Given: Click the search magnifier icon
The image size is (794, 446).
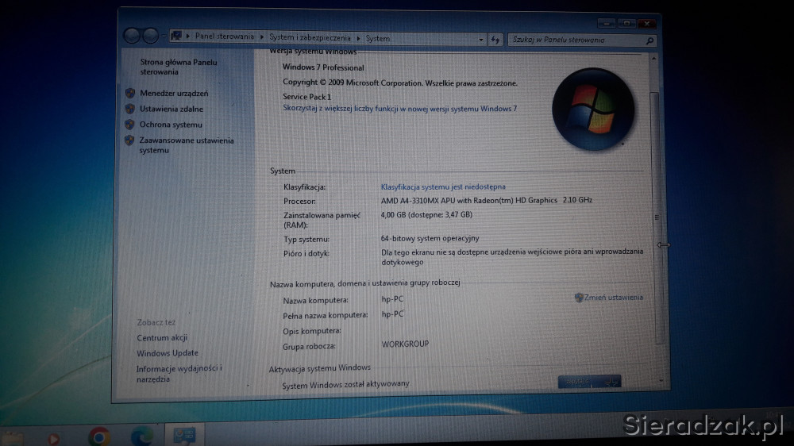Looking at the screenshot, I should pyautogui.click(x=649, y=40).
